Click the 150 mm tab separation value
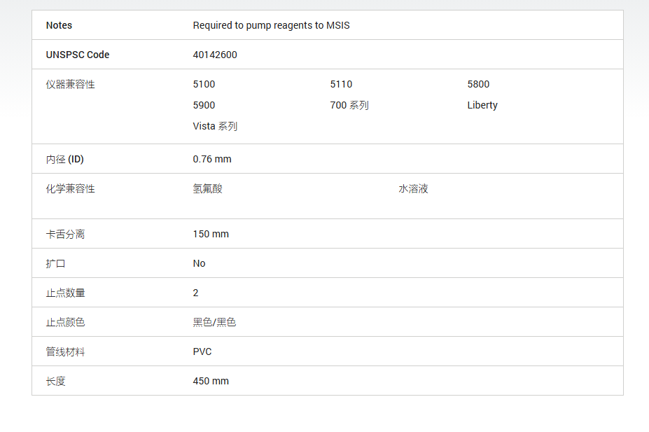Image resolution: width=649 pixels, height=432 pixels. click(x=211, y=234)
